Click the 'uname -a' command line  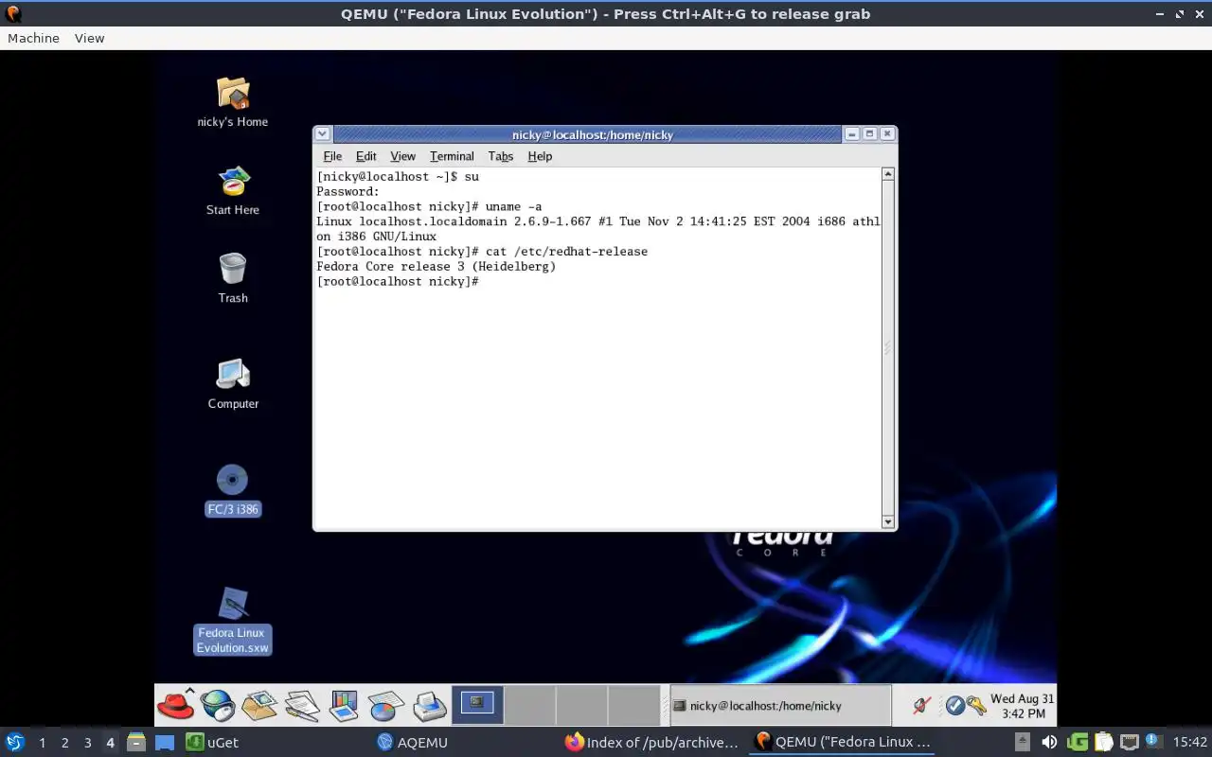tap(513, 206)
